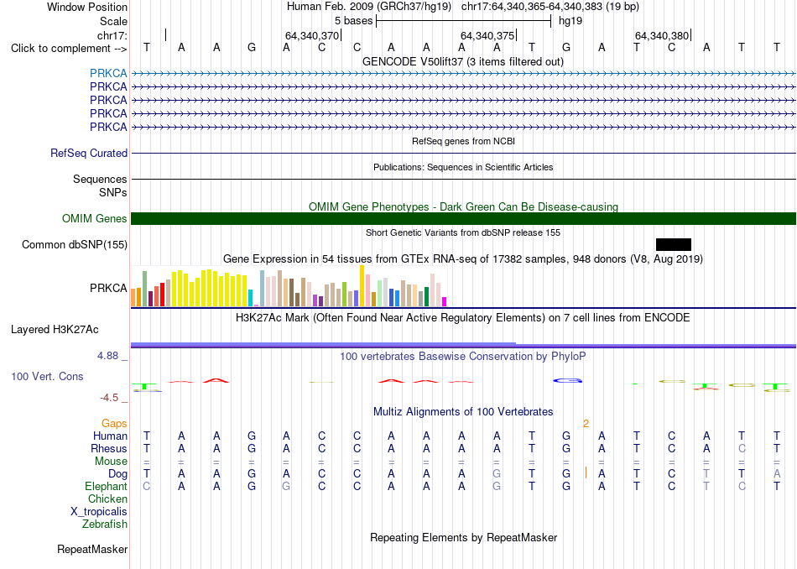797x569 pixels.
Task: Click the chr17:64,340,365-64,340,383 (19 bp) position text
Action: pos(550,7)
